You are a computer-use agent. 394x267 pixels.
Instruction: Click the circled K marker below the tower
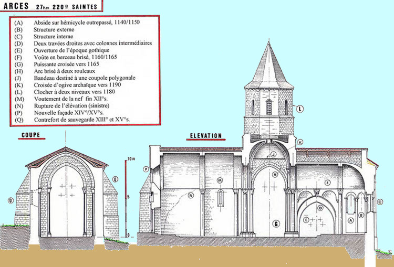[x=300, y=142]
